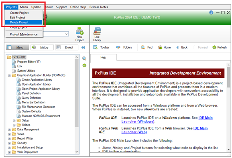Open the Online Help menu
Image resolution: width=232 pixels, height=158 pixels.
pos(78,7)
